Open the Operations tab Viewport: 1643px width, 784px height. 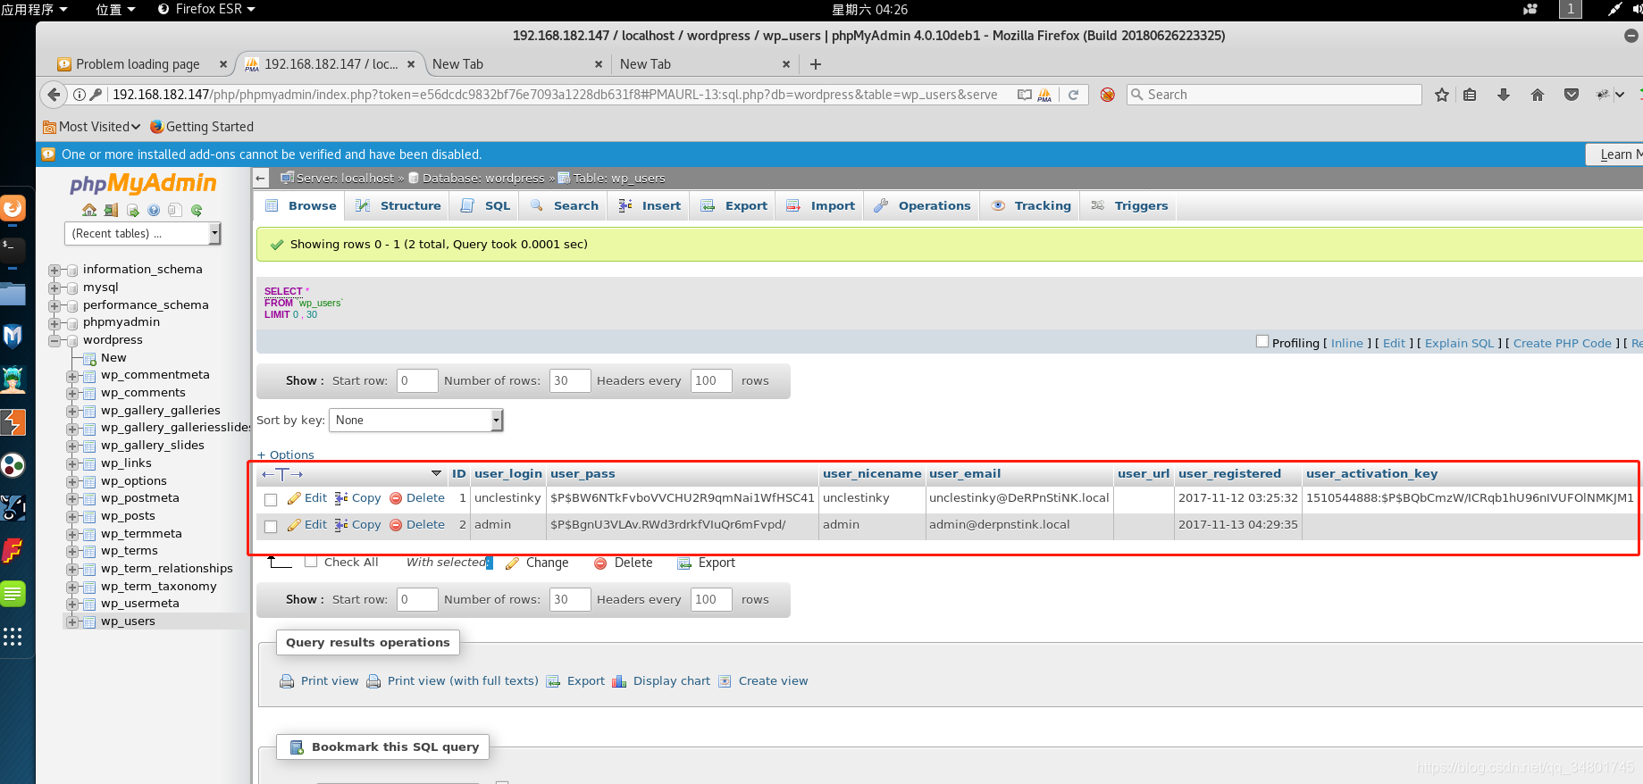click(922, 206)
